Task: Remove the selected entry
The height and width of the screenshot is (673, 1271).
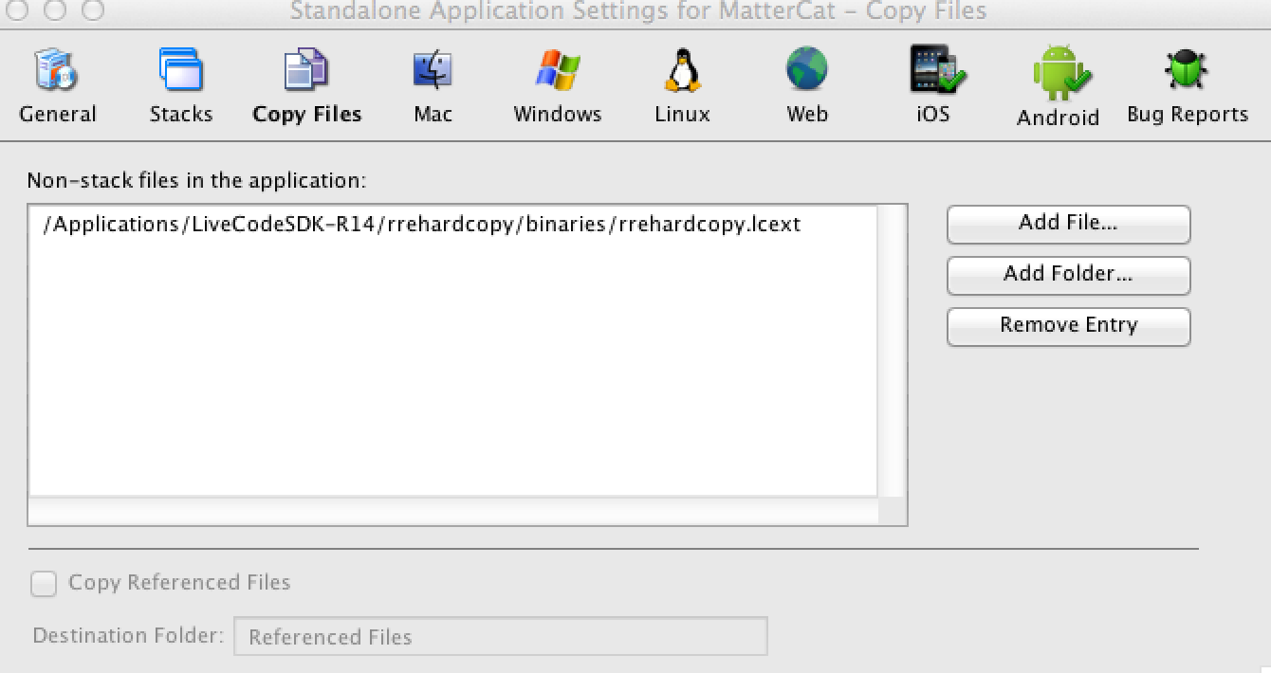Action: (x=1068, y=326)
